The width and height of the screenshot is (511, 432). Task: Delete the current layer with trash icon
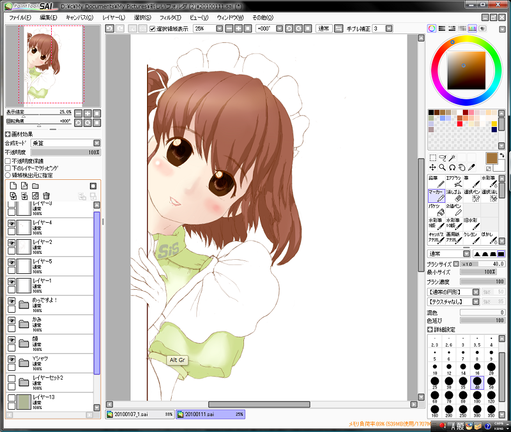46,196
